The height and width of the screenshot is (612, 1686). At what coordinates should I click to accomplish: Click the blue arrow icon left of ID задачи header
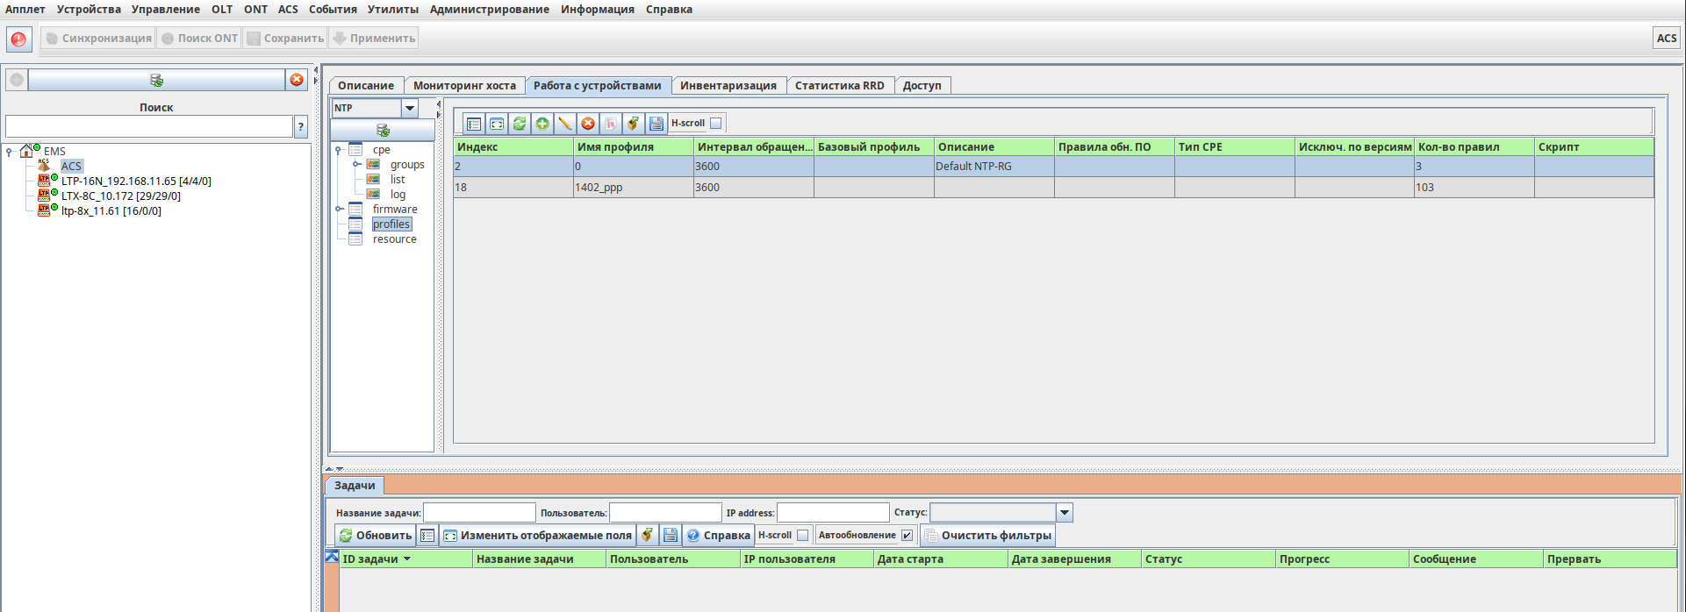tap(332, 558)
